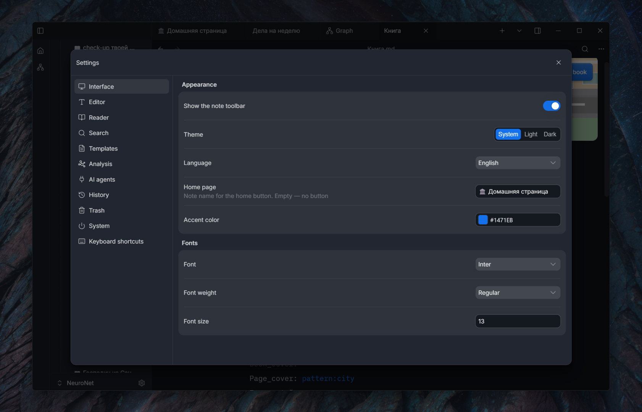The width and height of the screenshot is (642, 412).
Task: Select the System theme option
Action: [508, 134]
